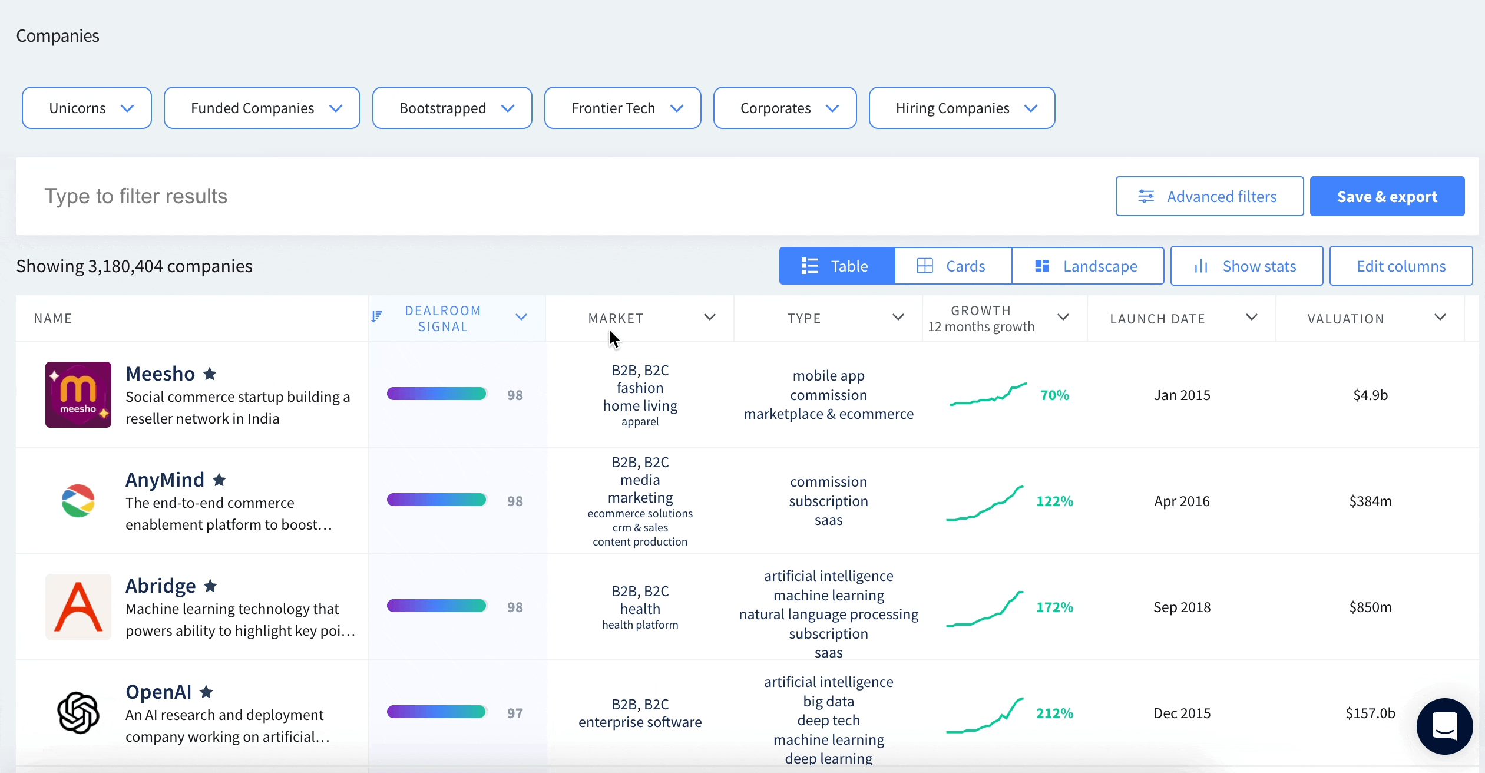Open the Meesho company link

(160, 374)
